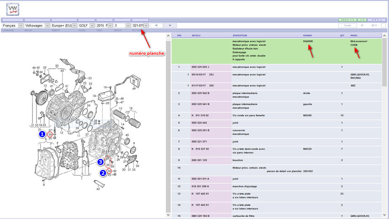The height and width of the screenshot is (219, 389).
Task: Select article 0DD 301 811 A
Action: (200, 179)
